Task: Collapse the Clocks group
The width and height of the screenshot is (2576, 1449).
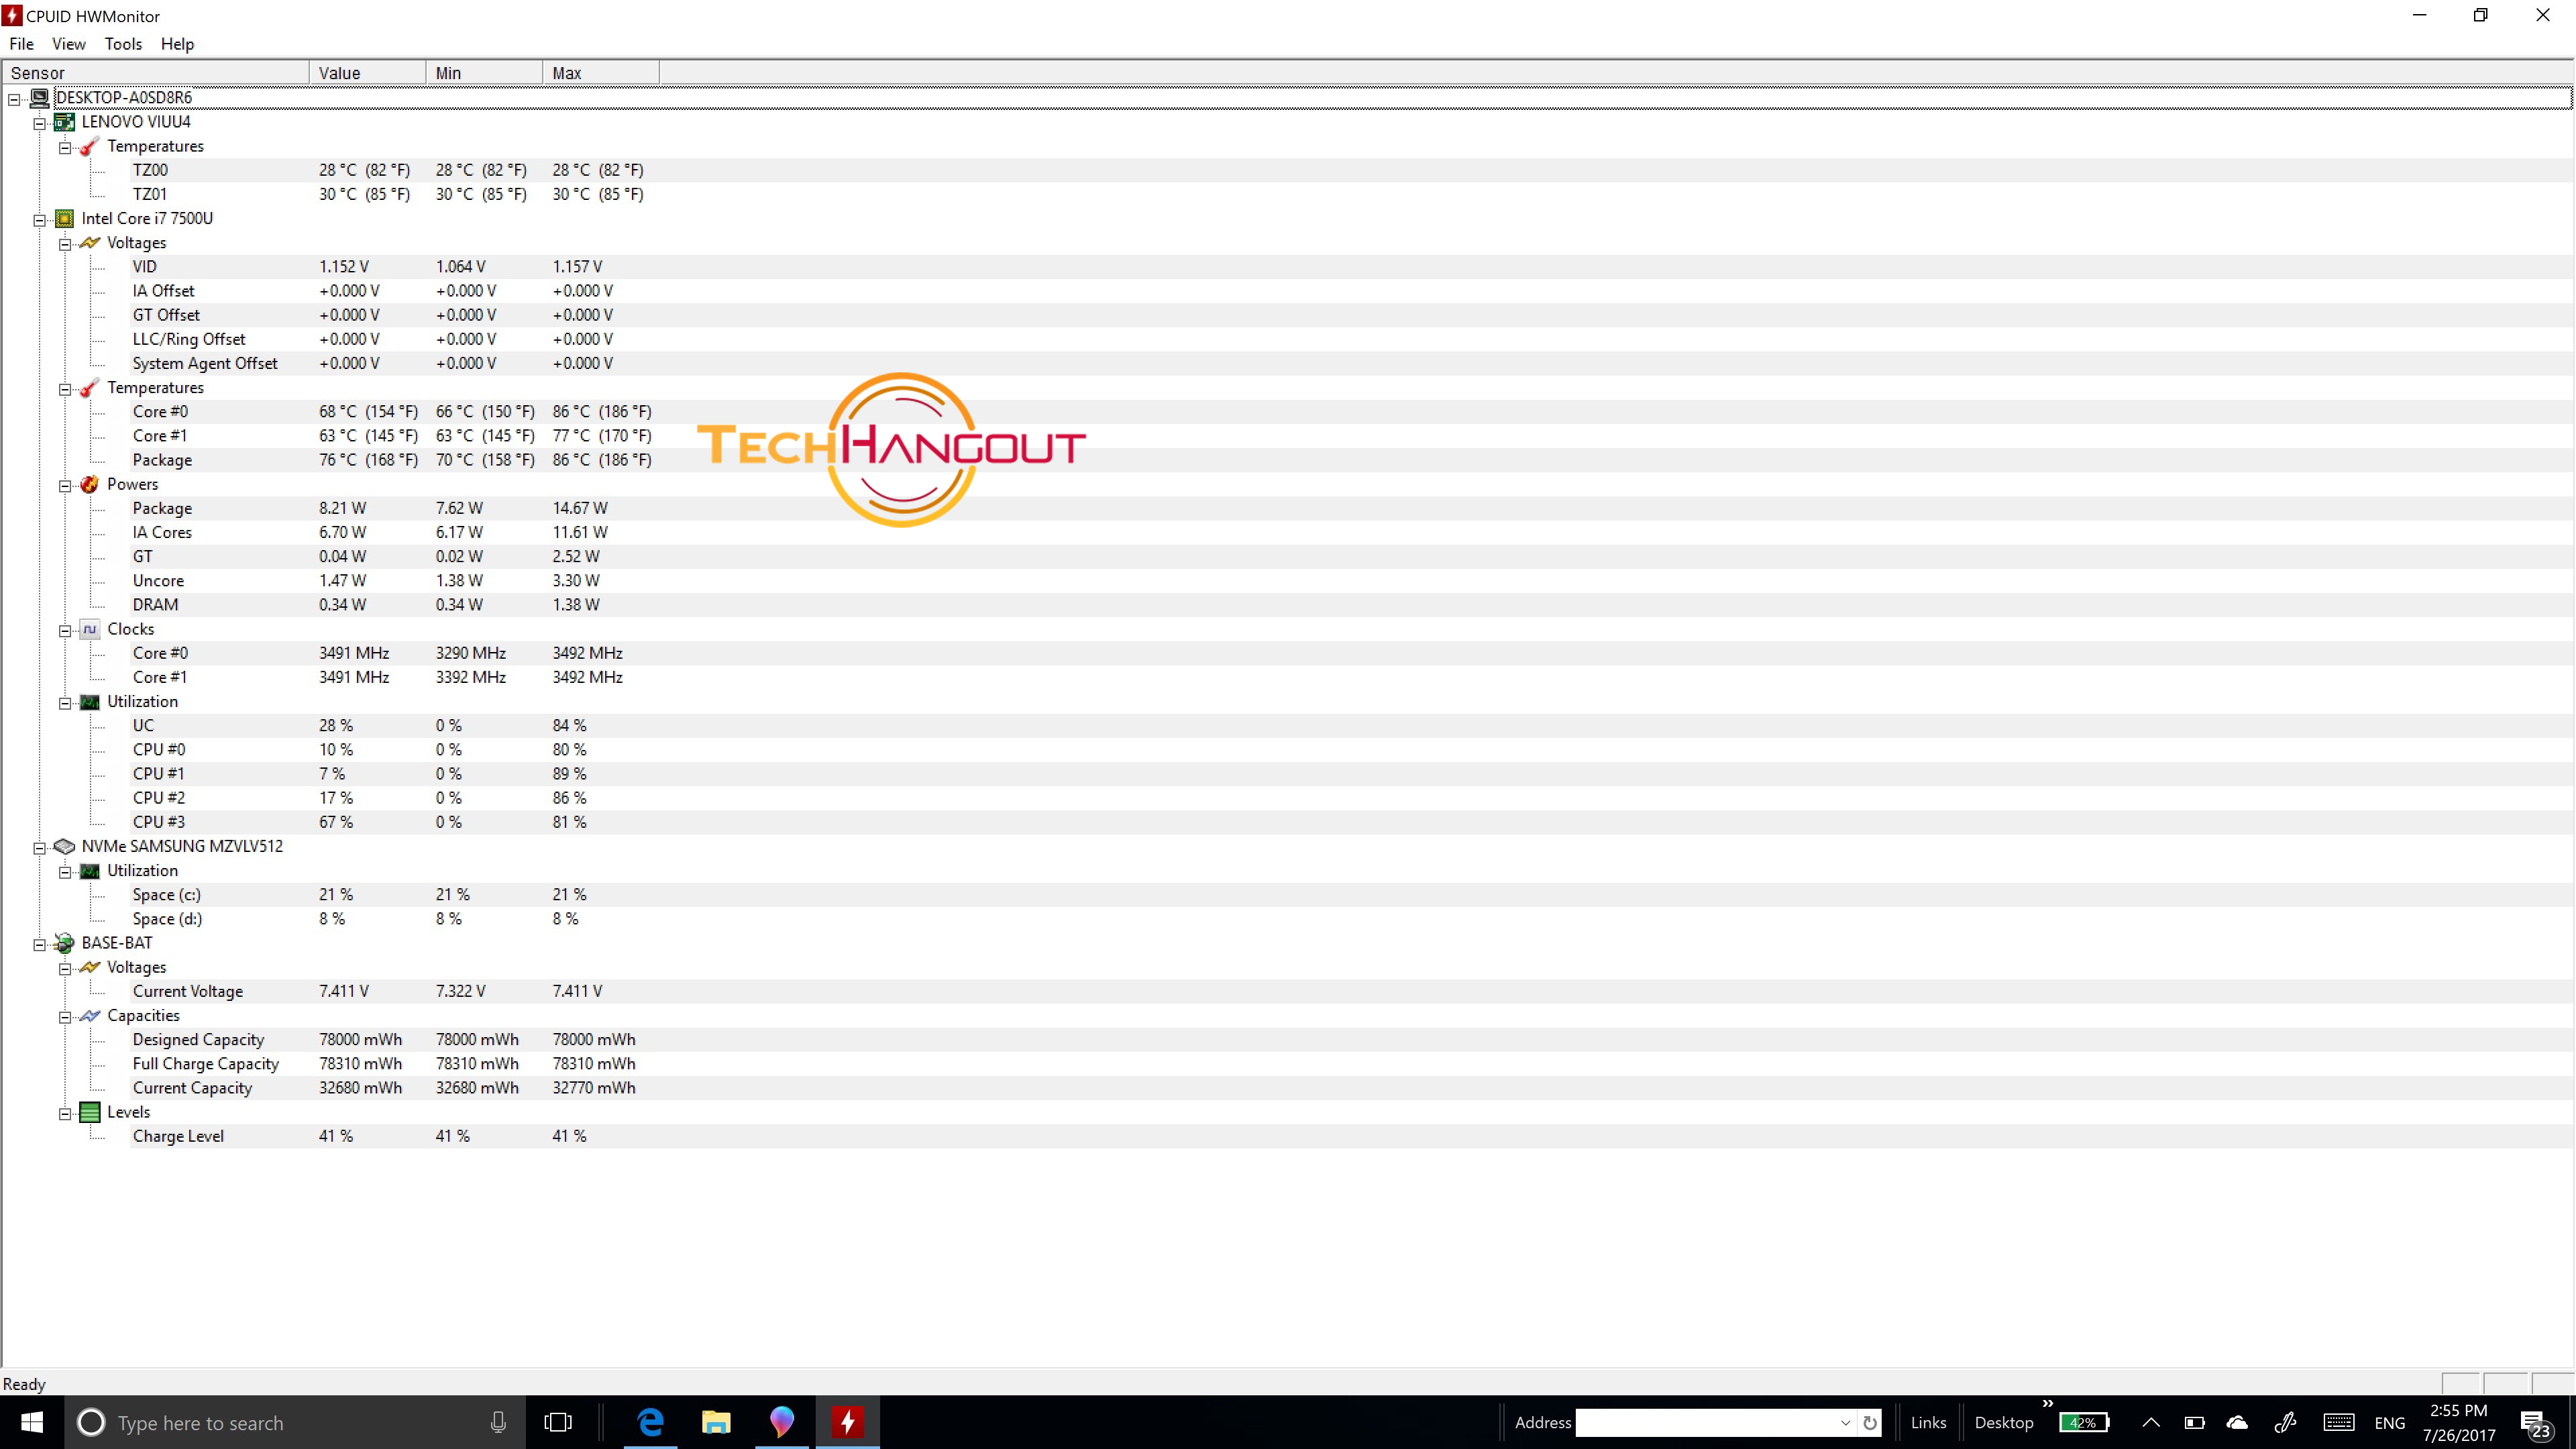Action: click(x=65, y=631)
